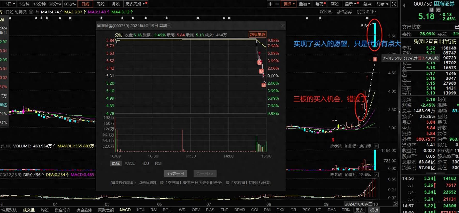Click the T marker on the K-line chart

tap(367, 78)
